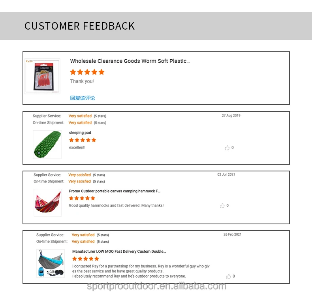Click star rating under Promo Outdoor hammock
Screen dimensions: 312x295
[82, 198]
